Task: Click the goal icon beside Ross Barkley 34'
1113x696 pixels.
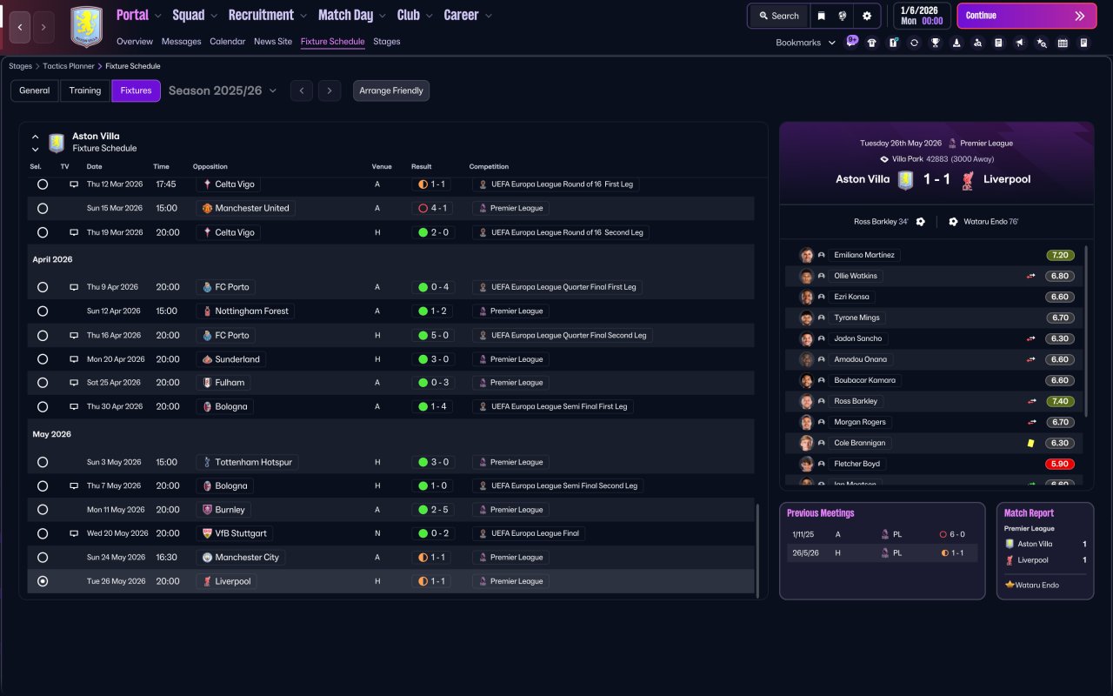Action: (x=921, y=222)
